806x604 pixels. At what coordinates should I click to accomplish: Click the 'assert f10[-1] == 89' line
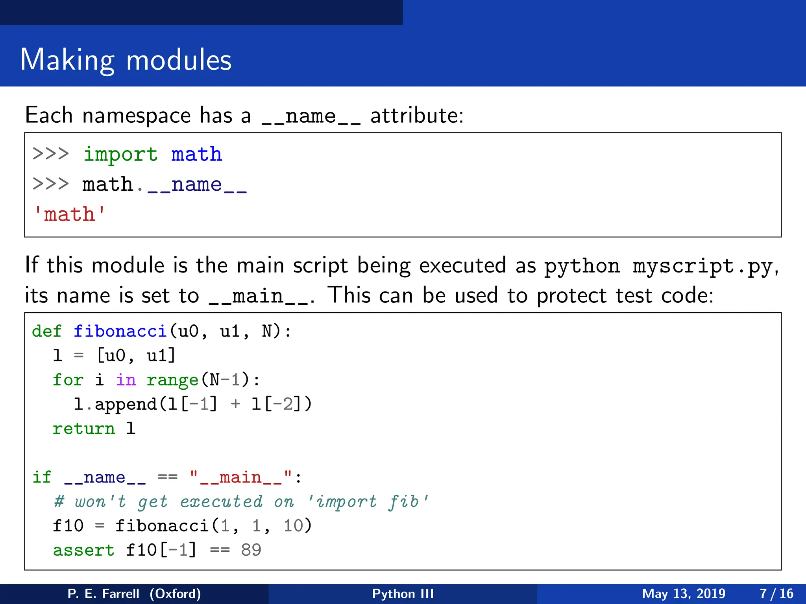(x=157, y=550)
